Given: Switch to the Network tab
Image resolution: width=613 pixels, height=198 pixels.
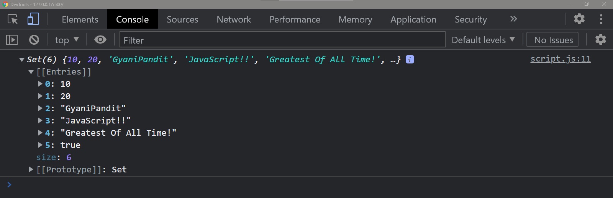Looking at the screenshot, I should pos(233,19).
